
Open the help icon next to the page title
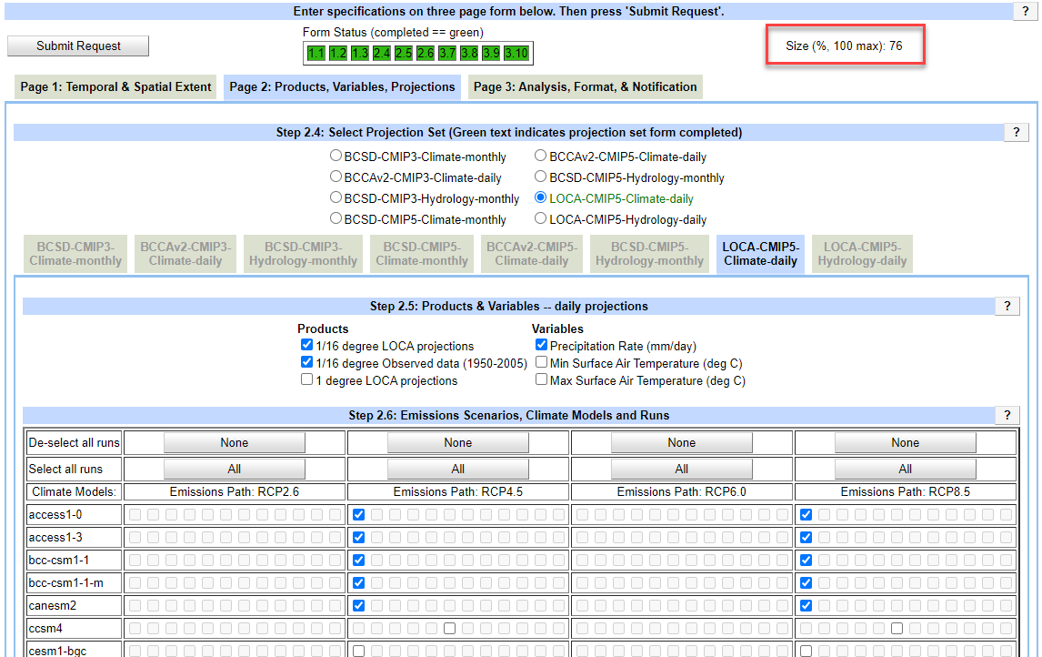click(x=1026, y=11)
